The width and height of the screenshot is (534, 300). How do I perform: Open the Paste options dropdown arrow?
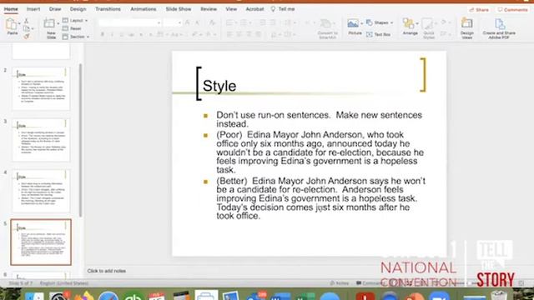tap(19, 23)
